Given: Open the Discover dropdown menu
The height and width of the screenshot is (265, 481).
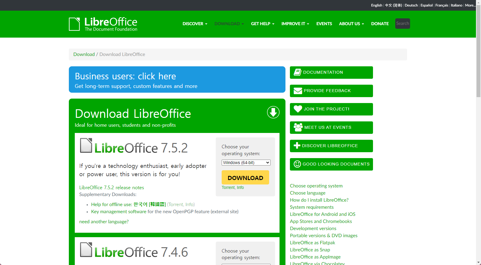Looking at the screenshot, I should tap(195, 24).
